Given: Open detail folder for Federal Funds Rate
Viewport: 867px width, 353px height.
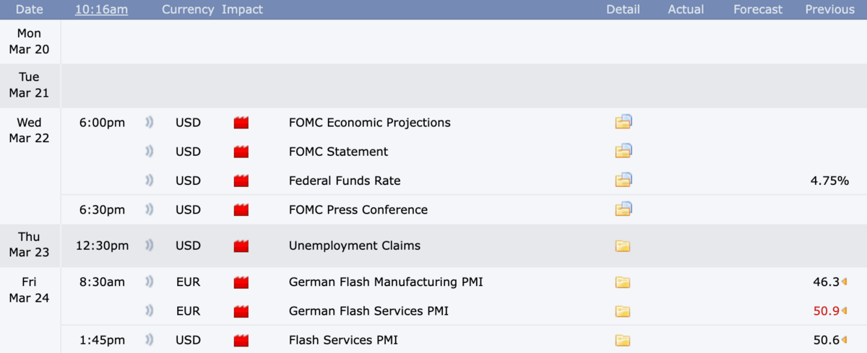Looking at the screenshot, I should tap(623, 180).
